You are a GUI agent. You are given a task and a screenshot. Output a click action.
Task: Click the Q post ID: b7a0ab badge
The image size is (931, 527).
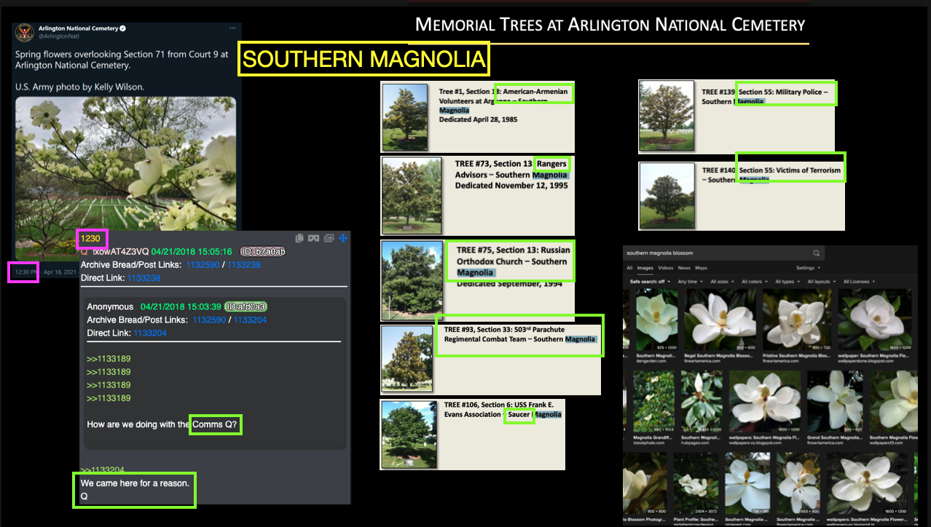(x=263, y=252)
